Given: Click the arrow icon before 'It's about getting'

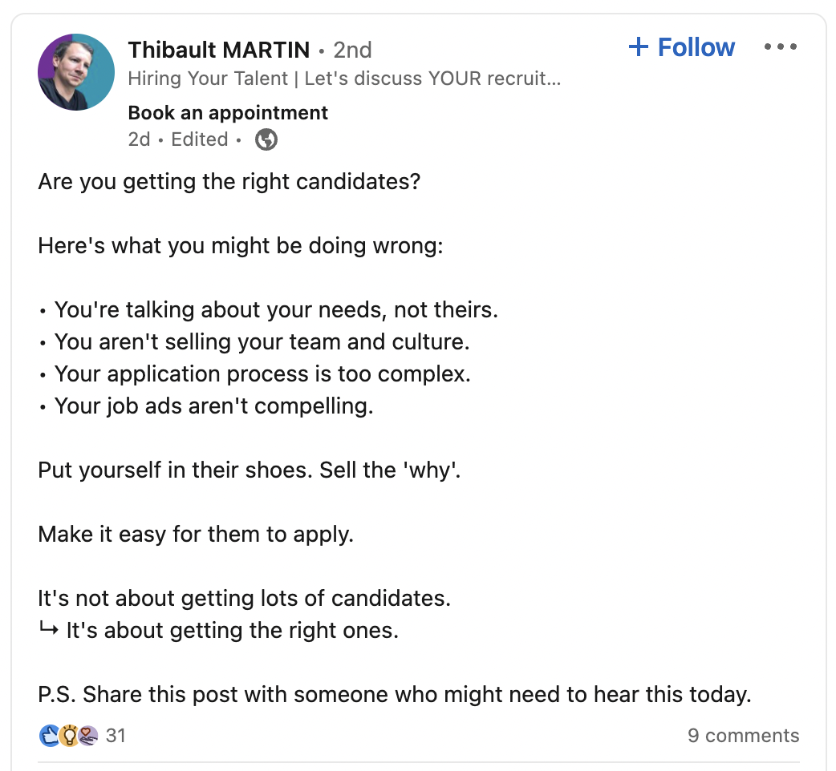Looking at the screenshot, I should (48, 629).
